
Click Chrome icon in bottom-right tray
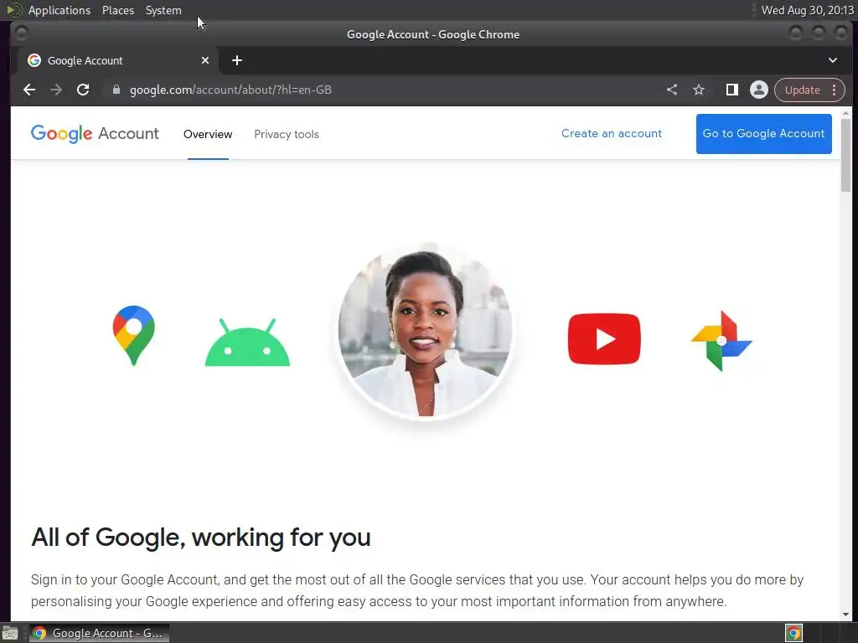pos(793,633)
